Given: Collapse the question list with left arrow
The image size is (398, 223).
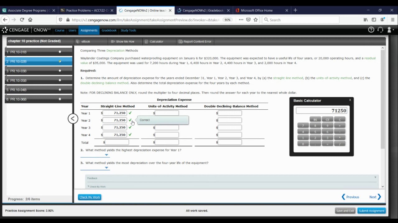Looking at the screenshot, I should coord(73,119).
